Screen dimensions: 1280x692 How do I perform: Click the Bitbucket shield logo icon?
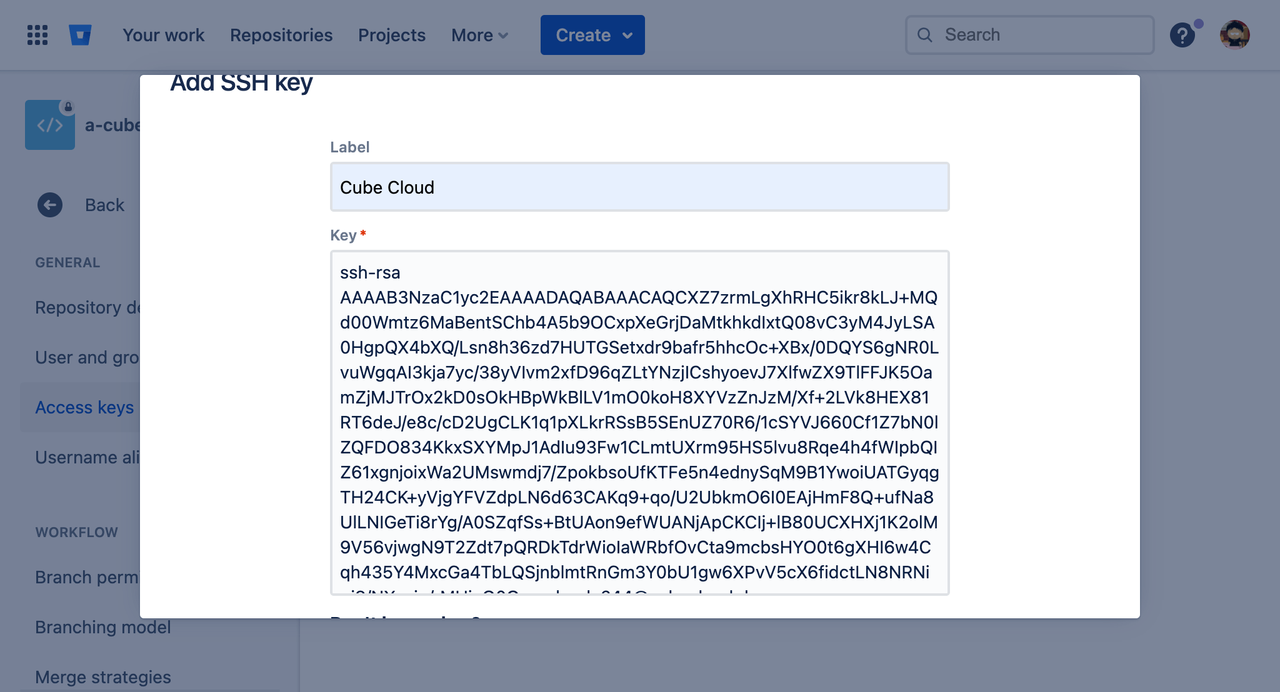tap(81, 34)
